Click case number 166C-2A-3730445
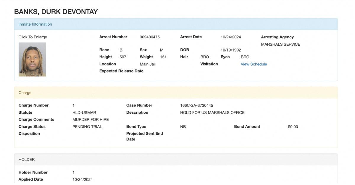 click(196, 105)
